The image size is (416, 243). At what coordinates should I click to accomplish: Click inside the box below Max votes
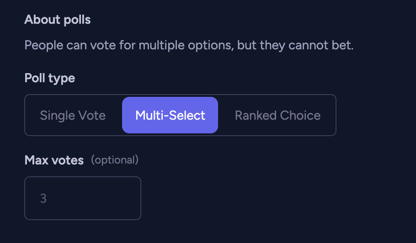point(83,198)
